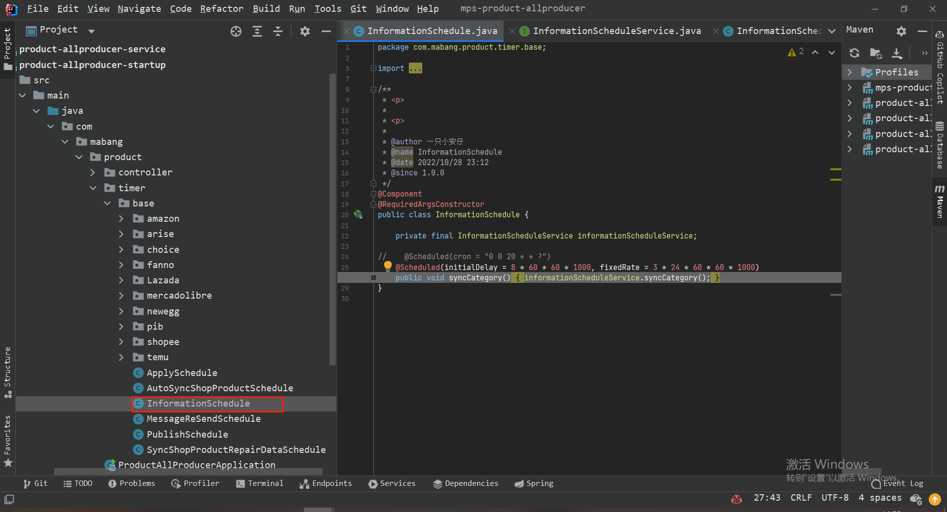Click the locate/select opened file target icon
Image resolution: width=947 pixels, height=512 pixels.
click(236, 32)
